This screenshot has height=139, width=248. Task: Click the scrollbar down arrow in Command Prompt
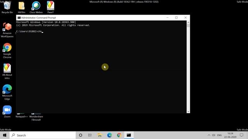[x=188, y=111]
